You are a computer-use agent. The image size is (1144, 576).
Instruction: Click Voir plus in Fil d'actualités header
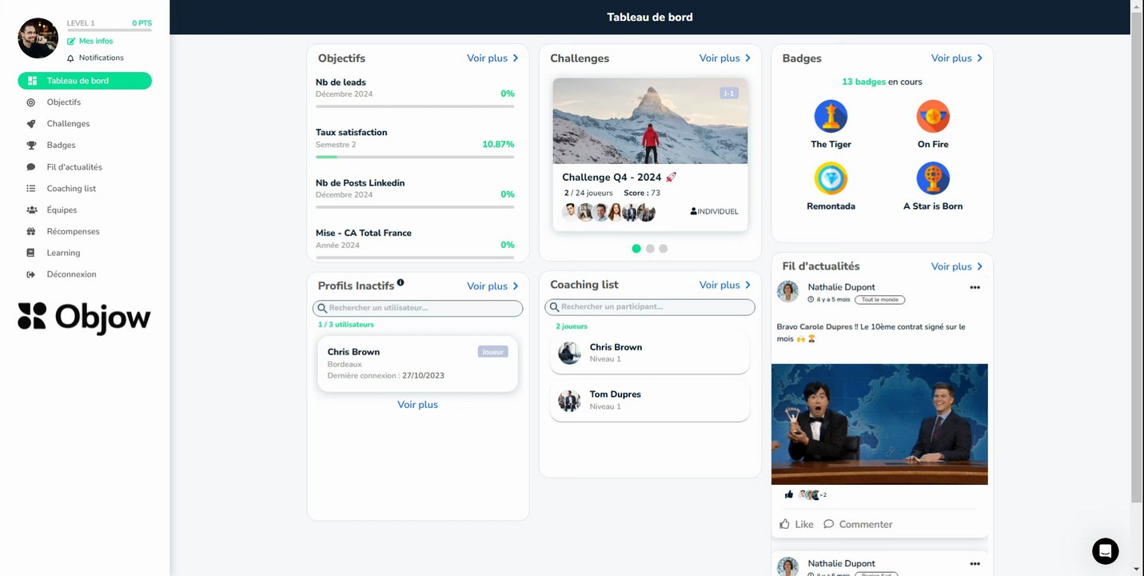point(957,266)
